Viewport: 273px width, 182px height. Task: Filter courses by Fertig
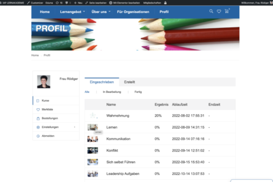(x=138, y=92)
